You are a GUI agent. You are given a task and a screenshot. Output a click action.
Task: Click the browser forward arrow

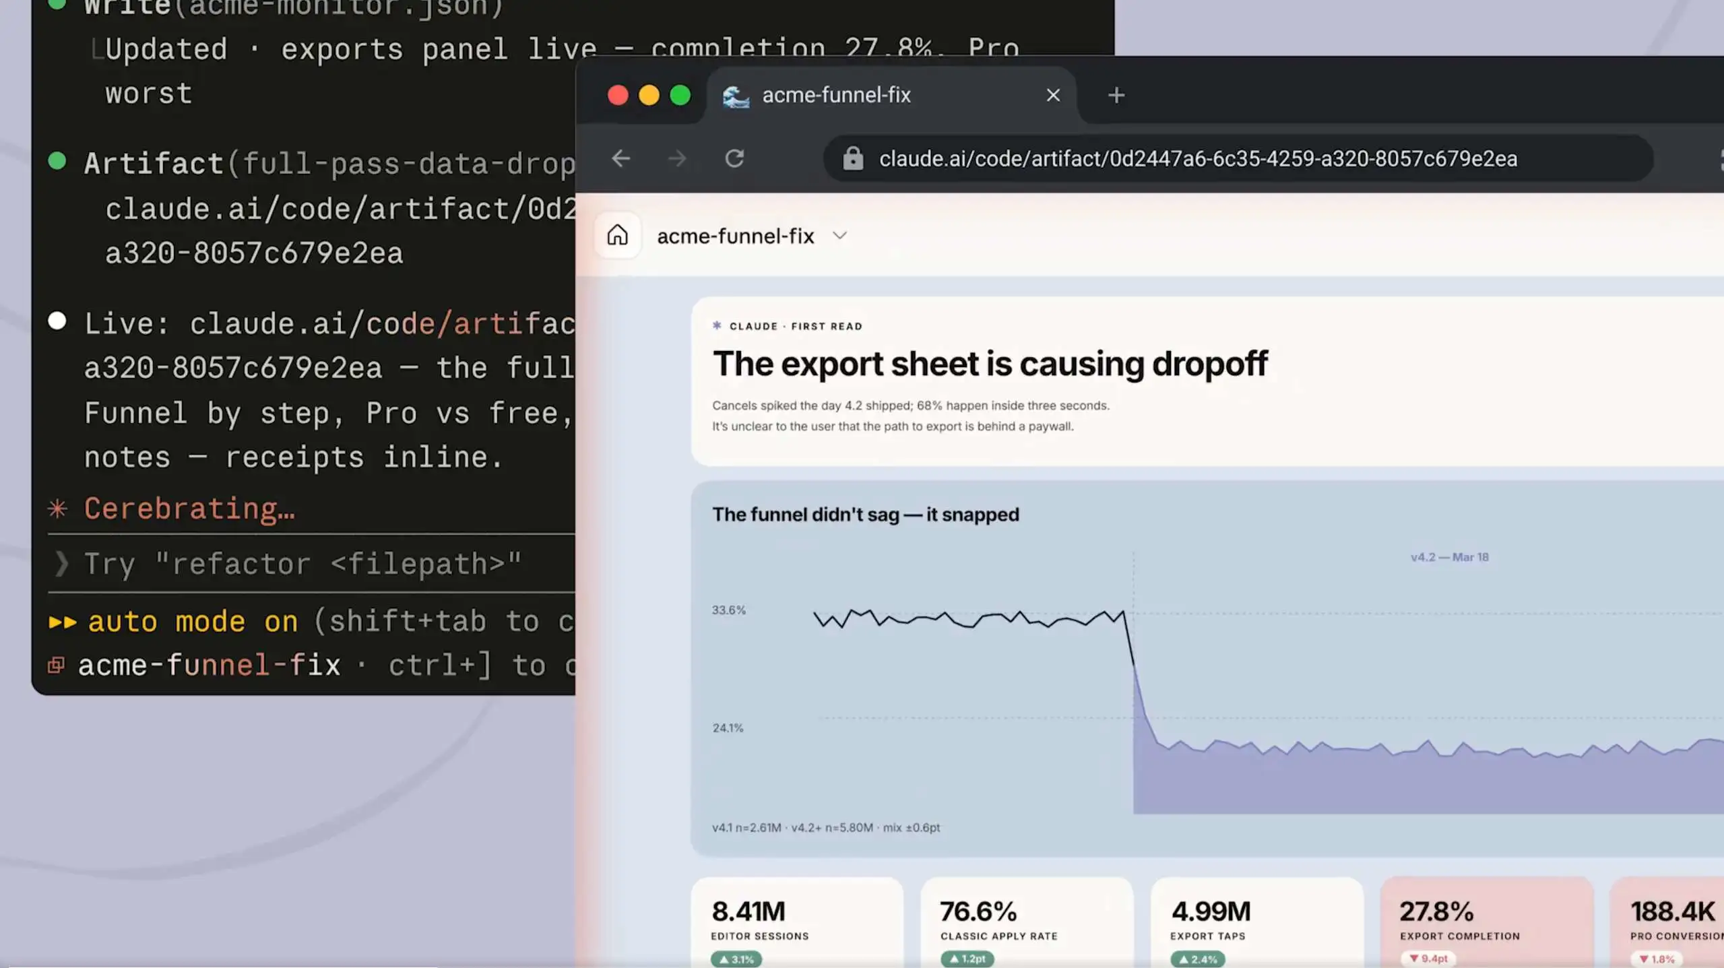[677, 159]
